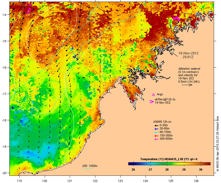Screen dimensions: 221x183
Task: Click the magenta Argo circle symbol
Action: coord(154,95)
